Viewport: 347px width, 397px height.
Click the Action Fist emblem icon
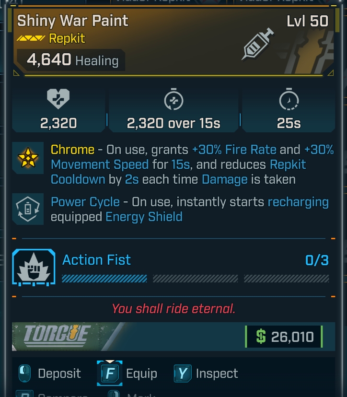pos(34,267)
